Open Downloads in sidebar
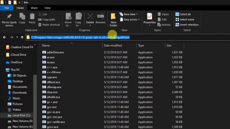This screenshot has width=230, height=129. 17,92
